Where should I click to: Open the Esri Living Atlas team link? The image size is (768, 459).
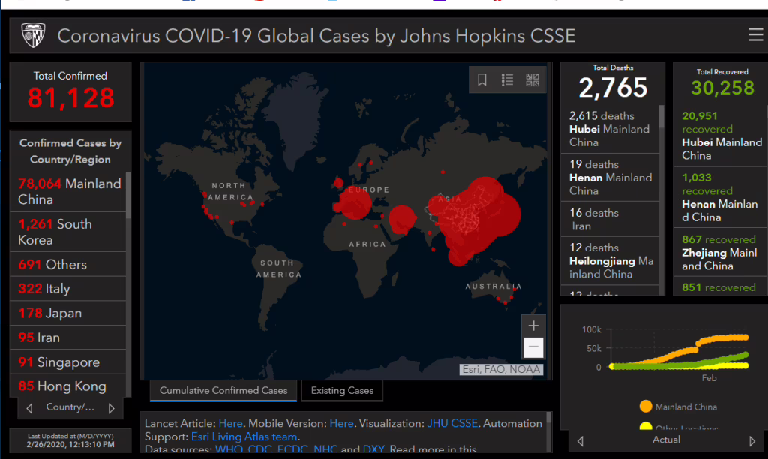pyautogui.click(x=244, y=436)
